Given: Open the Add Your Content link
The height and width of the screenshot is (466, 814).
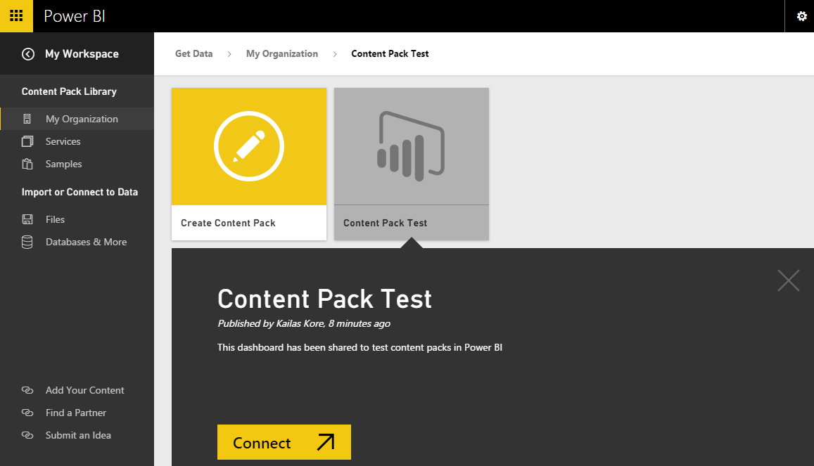Looking at the screenshot, I should click(84, 390).
